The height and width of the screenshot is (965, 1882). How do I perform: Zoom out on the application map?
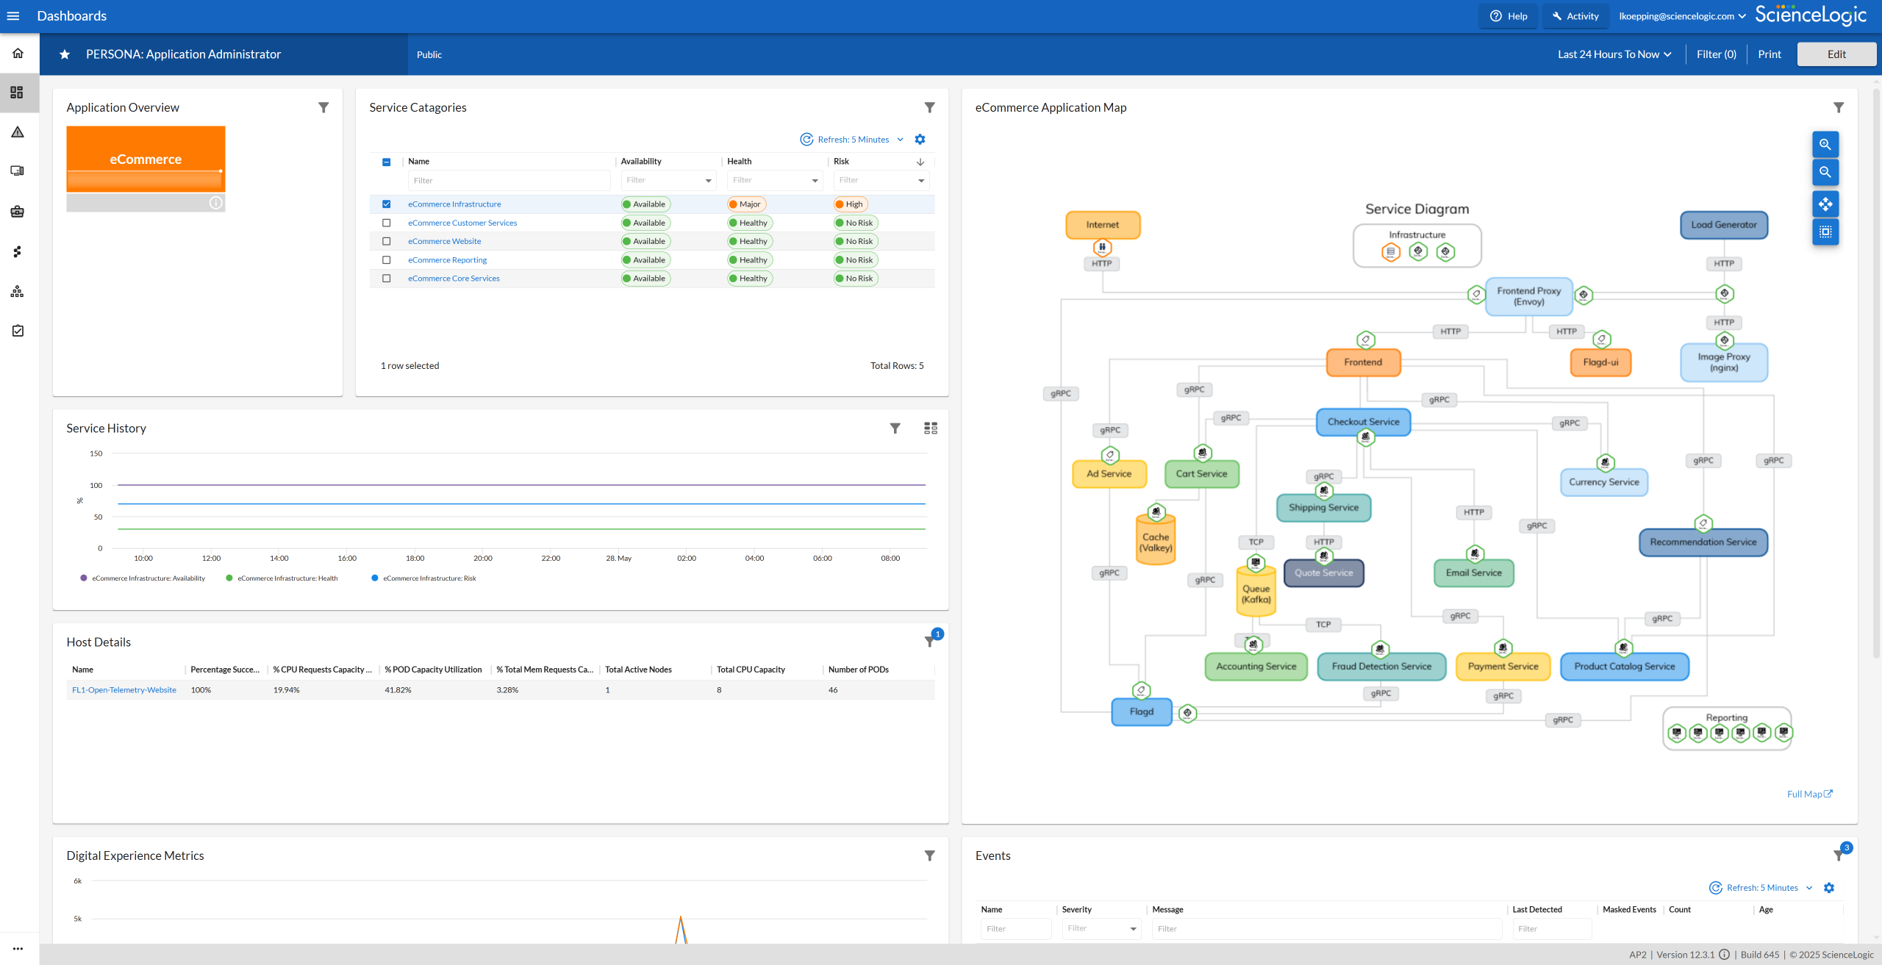pyautogui.click(x=1825, y=173)
